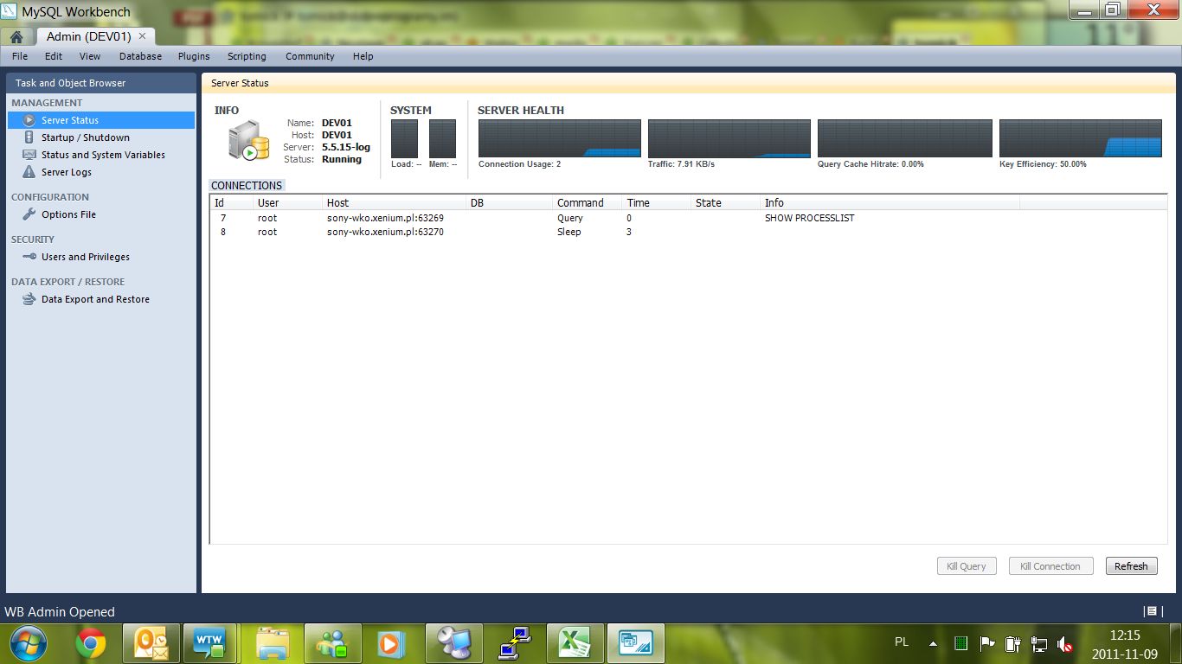The image size is (1182, 664).
Task: Click the Key Efficiency graph
Action: coord(1081,138)
